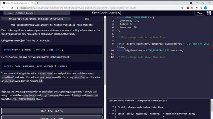Open the media/reading list control icon
213x119 pixels.
pos(201,8)
